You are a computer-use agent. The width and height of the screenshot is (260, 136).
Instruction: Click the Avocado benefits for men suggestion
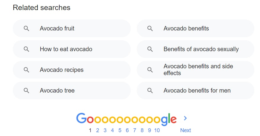pyautogui.click(x=197, y=91)
